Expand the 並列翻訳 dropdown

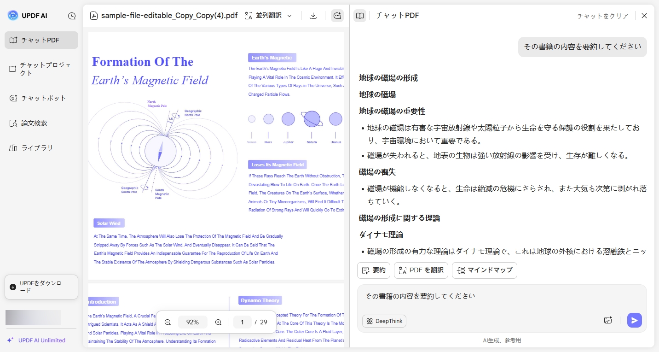pos(289,16)
